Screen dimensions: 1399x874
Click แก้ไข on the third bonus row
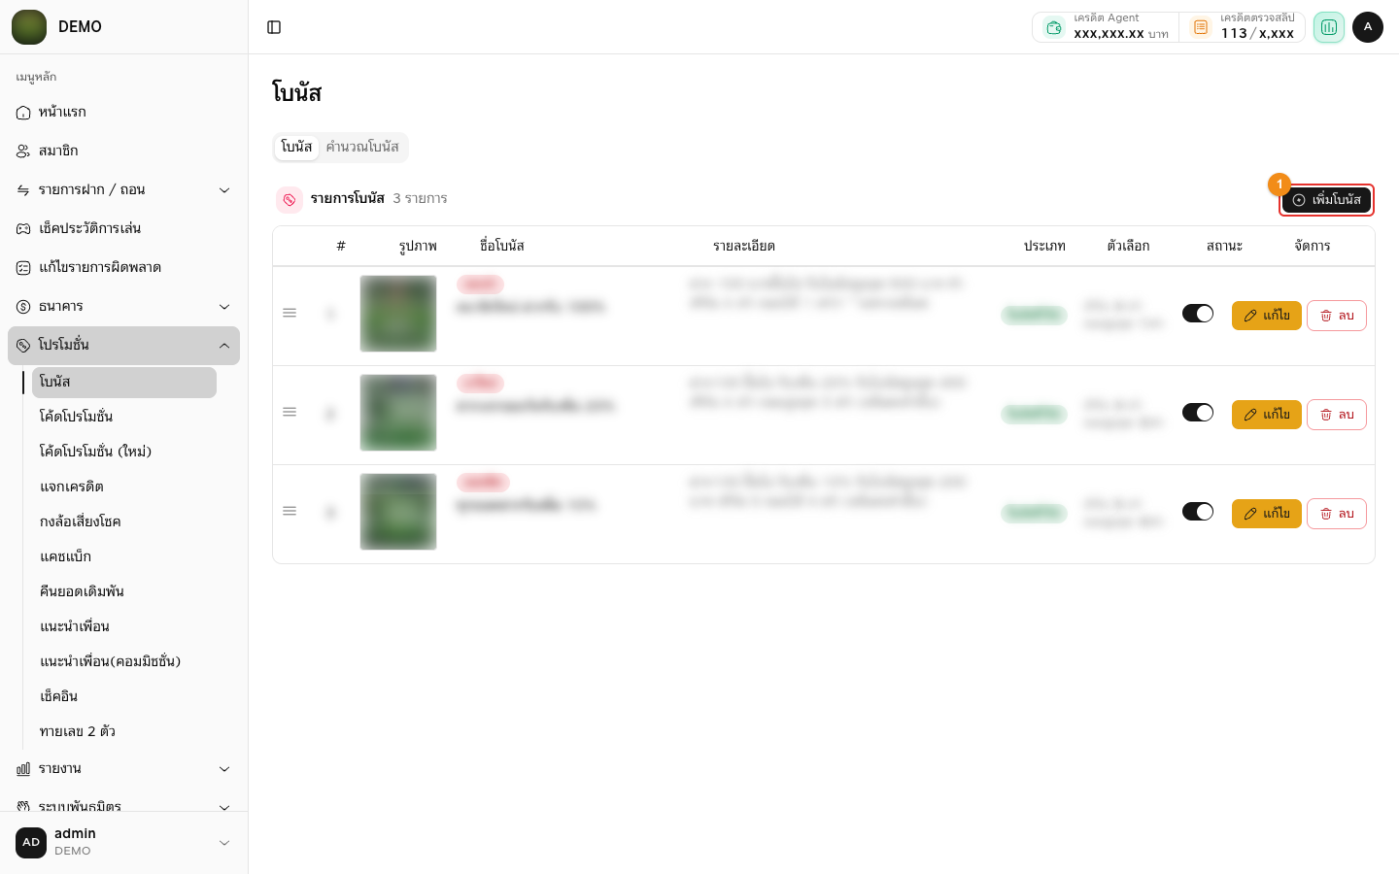1267,514
